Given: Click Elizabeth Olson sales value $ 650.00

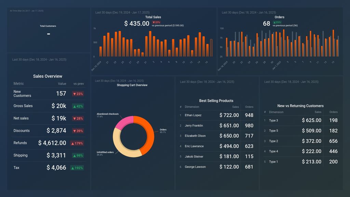Looking at the screenshot, I should (x=229, y=136).
